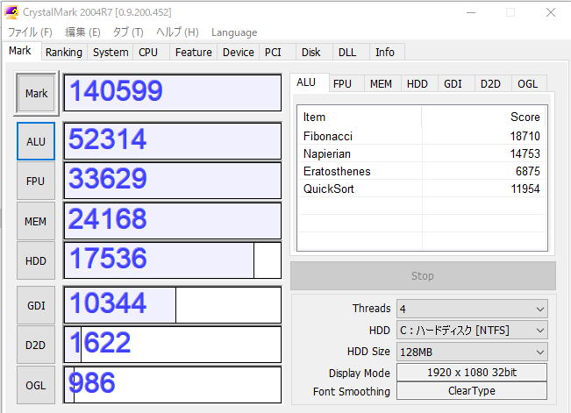Select the main Mark tab
This screenshot has width=571, height=413.
click(20, 51)
